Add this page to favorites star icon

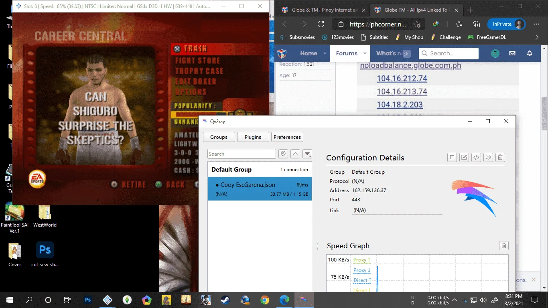[417, 24]
